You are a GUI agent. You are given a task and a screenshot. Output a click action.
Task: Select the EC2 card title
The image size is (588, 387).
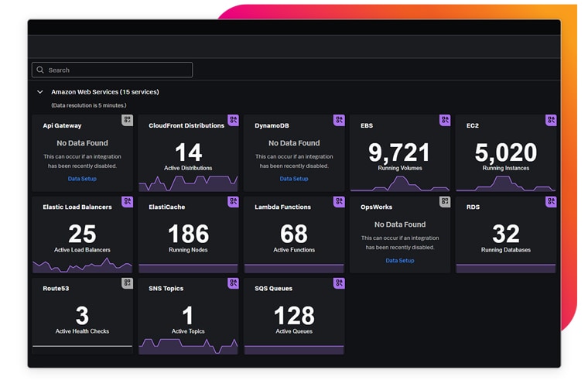(473, 125)
